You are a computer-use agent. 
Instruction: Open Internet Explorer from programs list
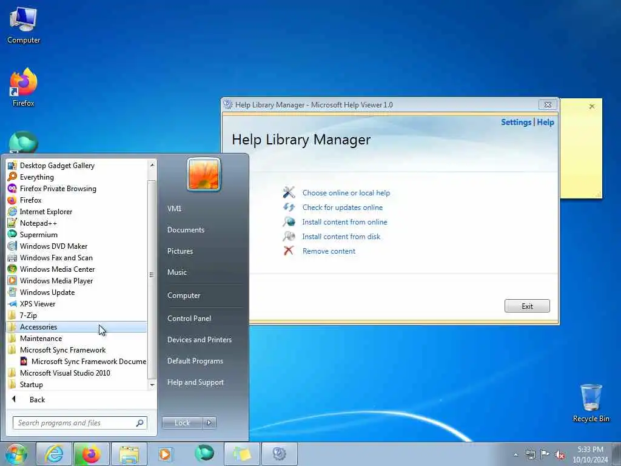[77, 212]
